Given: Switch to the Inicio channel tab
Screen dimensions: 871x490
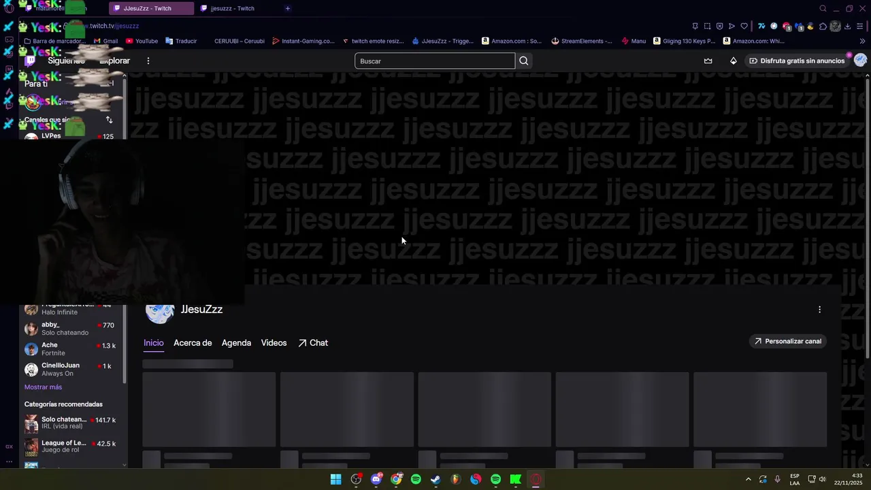Looking at the screenshot, I should click(x=154, y=342).
